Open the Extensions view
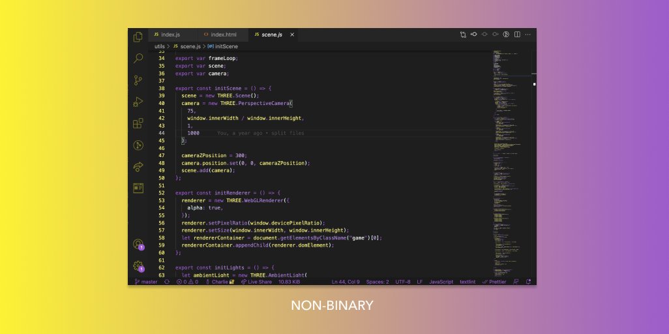The width and height of the screenshot is (669, 334). coord(138,123)
